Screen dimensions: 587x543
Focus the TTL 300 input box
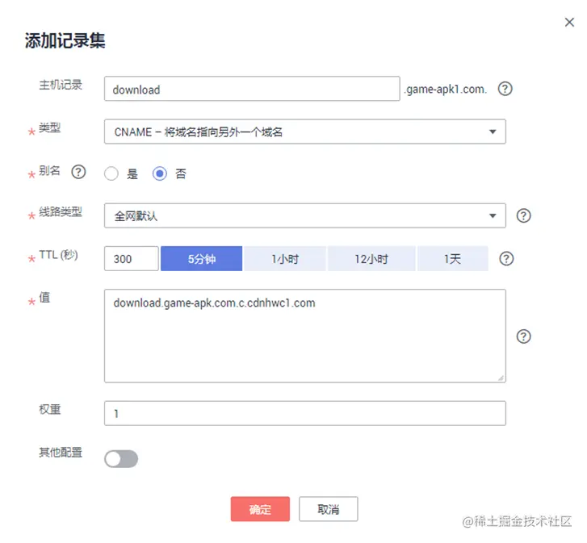tap(132, 259)
